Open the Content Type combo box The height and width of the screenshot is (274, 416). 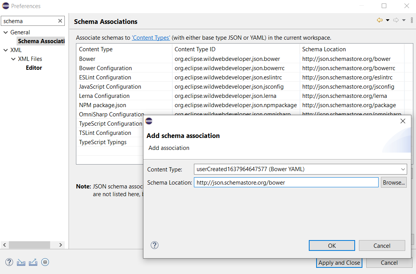coord(300,169)
